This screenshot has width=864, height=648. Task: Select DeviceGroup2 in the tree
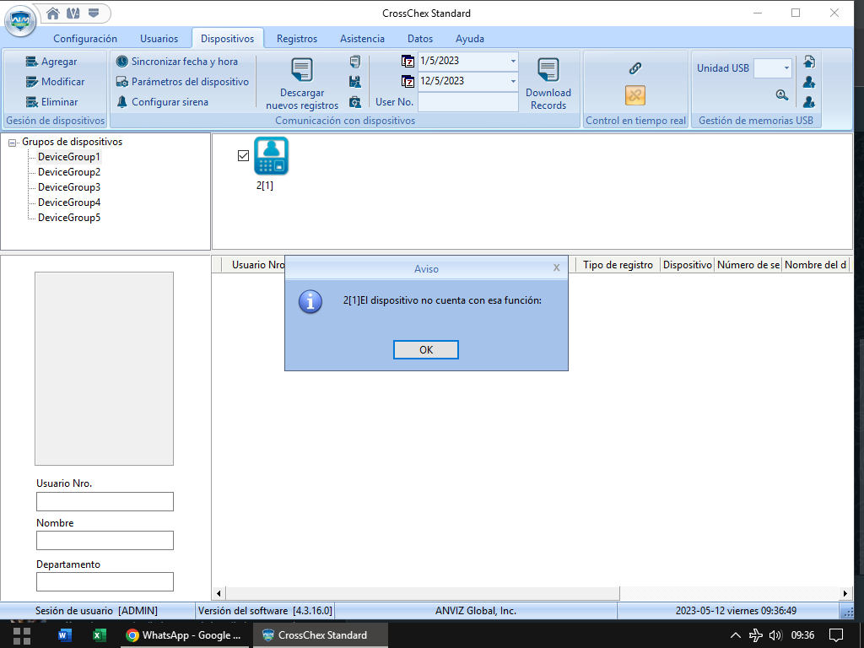[x=69, y=172]
